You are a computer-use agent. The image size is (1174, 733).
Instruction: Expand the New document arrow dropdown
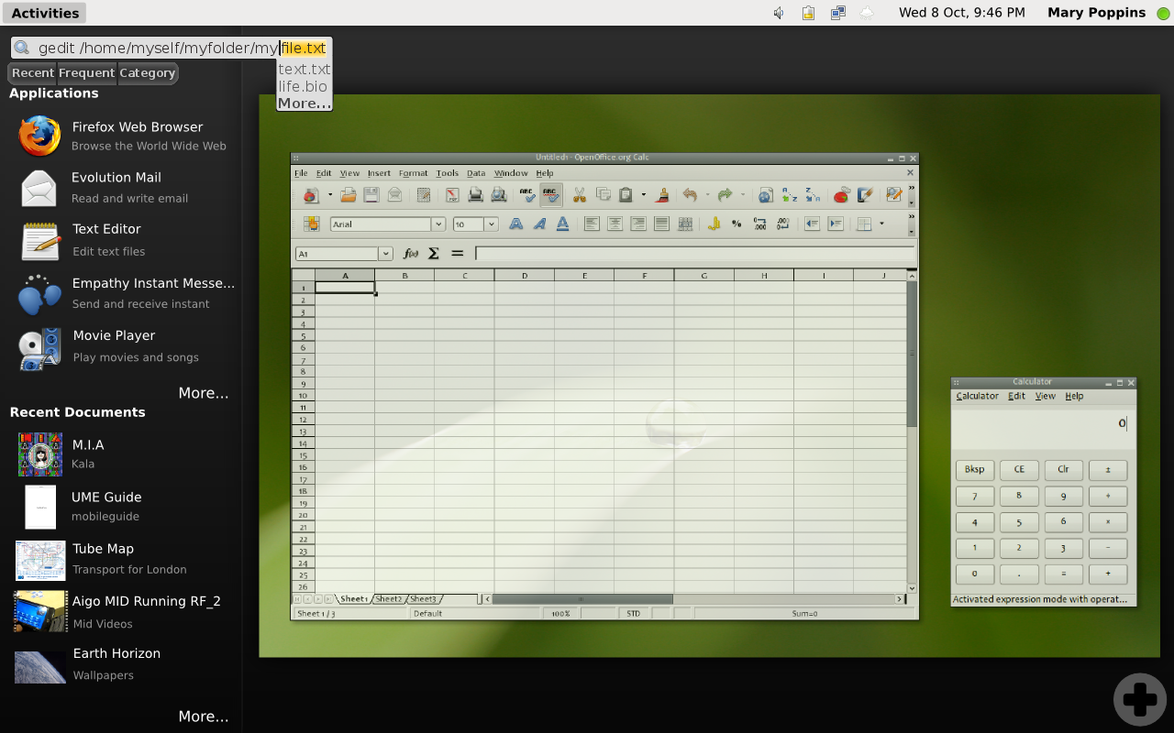(x=330, y=195)
